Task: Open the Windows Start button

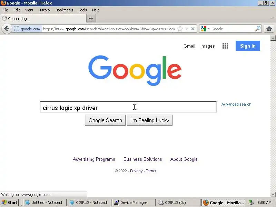Action: [10, 203]
